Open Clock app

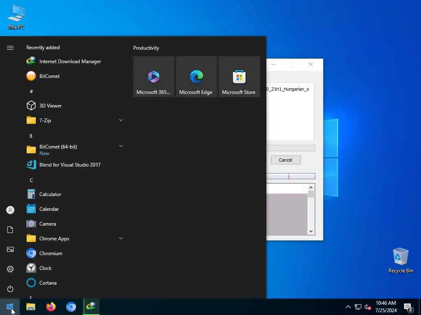75,268
